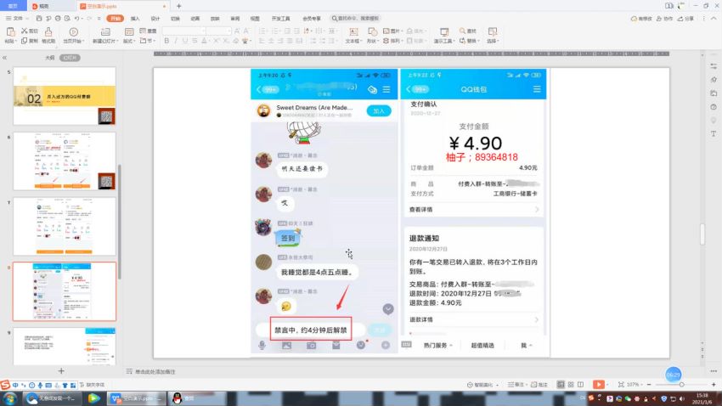
Task: Open the Shapes gallery icon
Action: click(372, 31)
